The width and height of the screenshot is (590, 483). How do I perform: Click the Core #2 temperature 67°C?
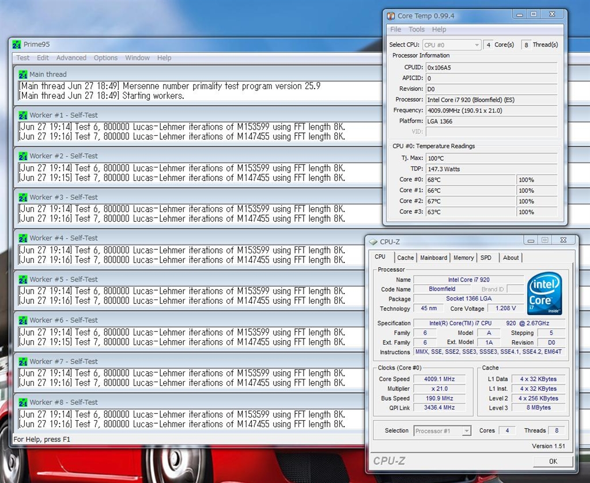click(x=470, y=201)
